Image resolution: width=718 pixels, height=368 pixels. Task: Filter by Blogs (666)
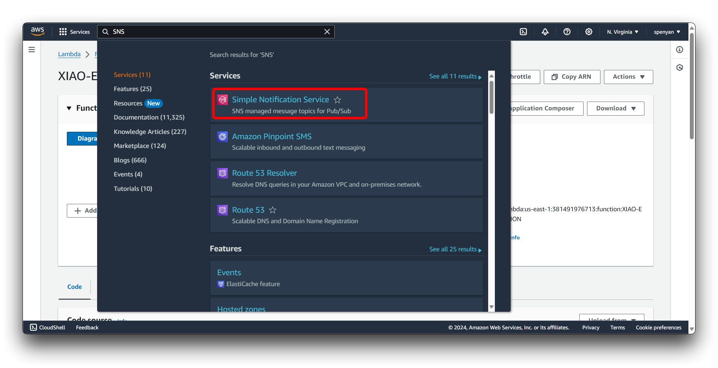coord(130,160)
